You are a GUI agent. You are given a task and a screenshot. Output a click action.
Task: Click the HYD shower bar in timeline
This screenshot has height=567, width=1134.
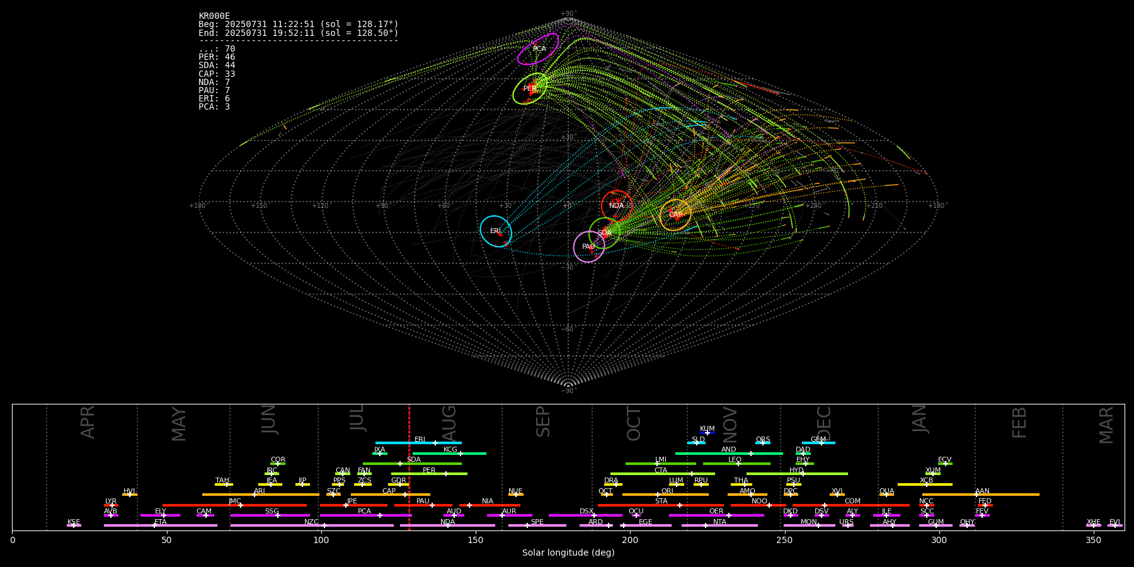click(797, 474)
